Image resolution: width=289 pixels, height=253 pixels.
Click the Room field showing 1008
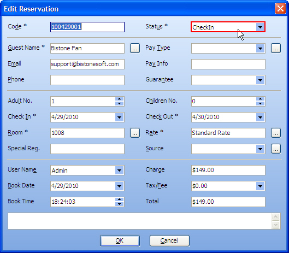(x=87, y=133)
